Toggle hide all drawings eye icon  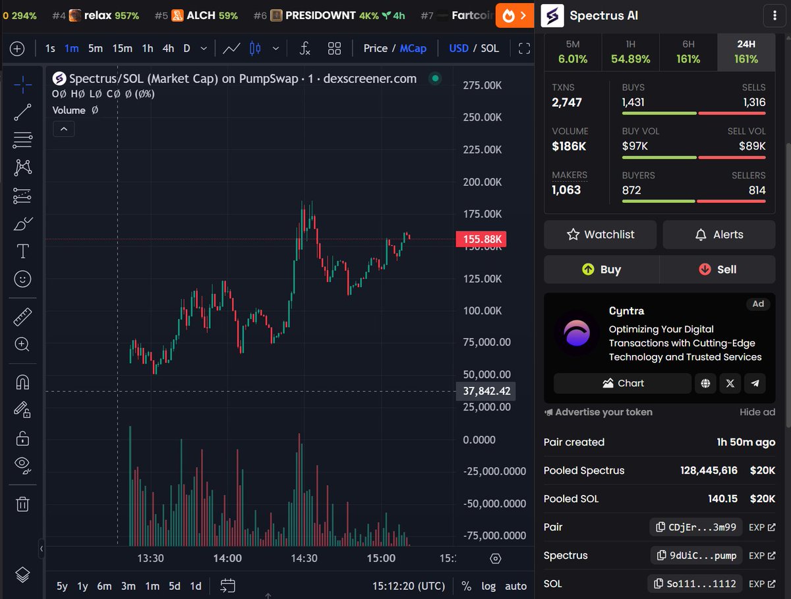(x=22, y=465)
